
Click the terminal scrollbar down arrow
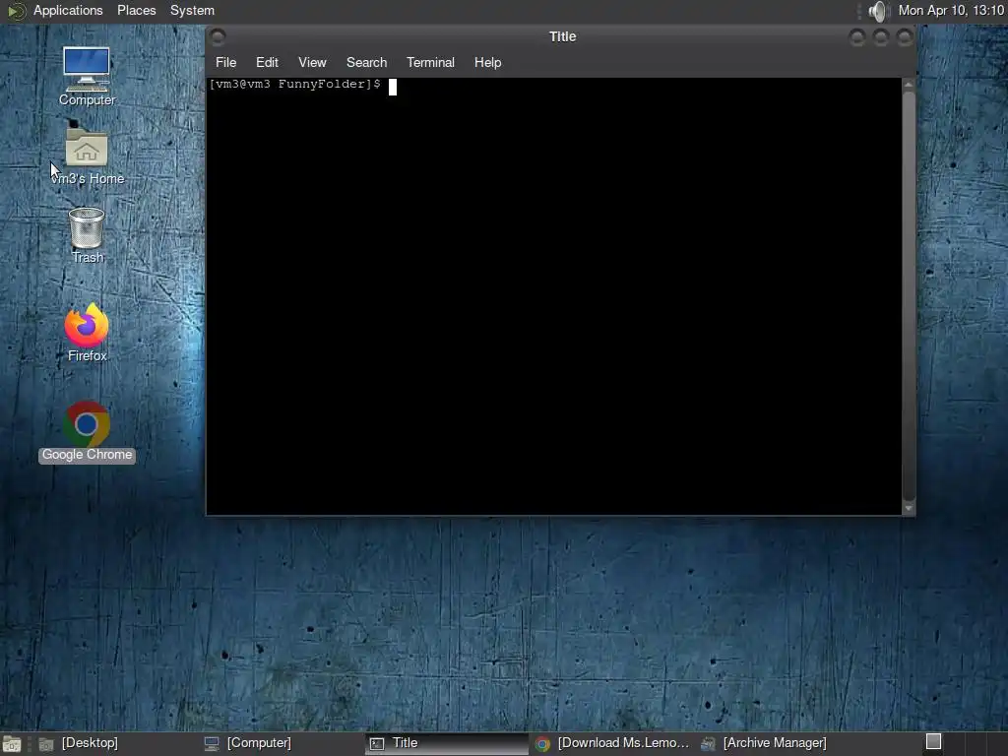coord(909,508)
